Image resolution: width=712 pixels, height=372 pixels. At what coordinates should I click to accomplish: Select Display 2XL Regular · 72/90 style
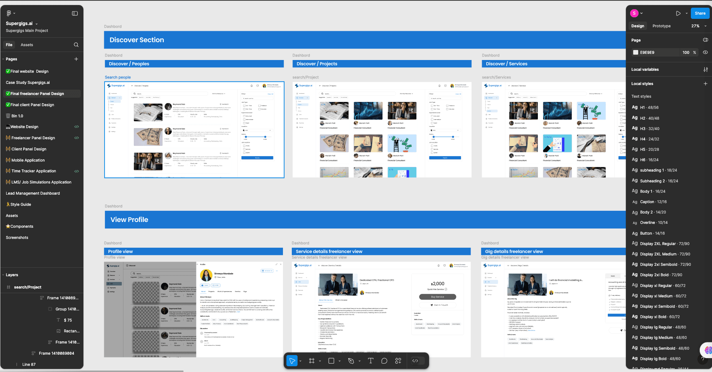(665, 244)
